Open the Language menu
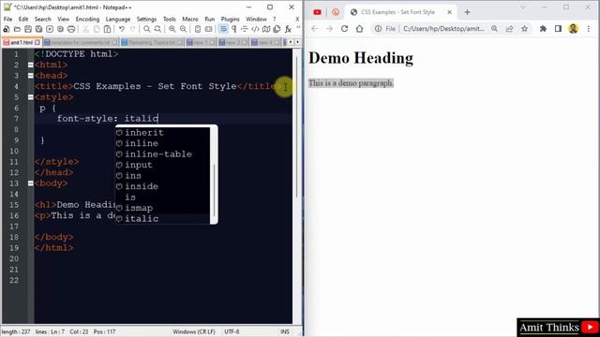The image size is (600, 337). 118,19
